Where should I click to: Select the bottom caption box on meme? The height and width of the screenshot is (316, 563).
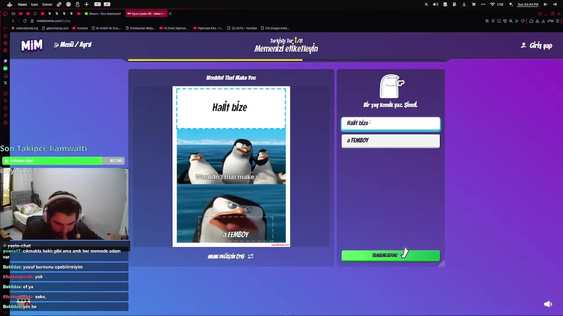coord(236,229)
